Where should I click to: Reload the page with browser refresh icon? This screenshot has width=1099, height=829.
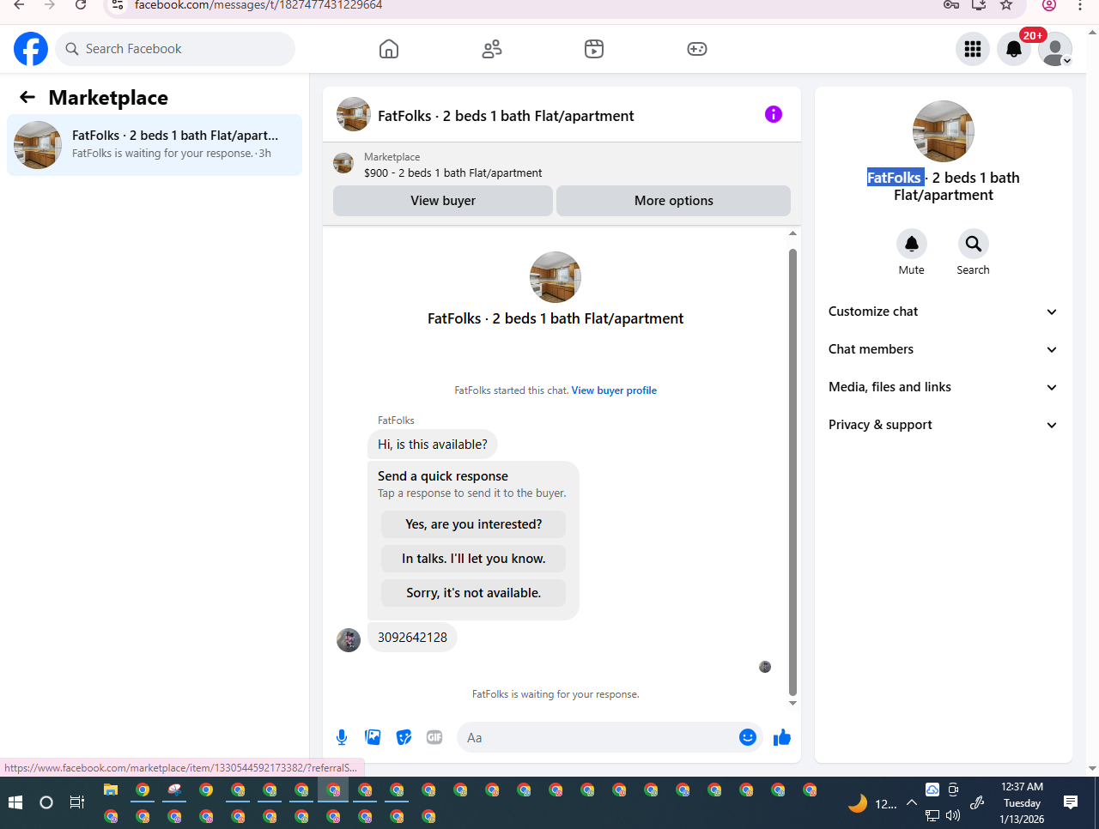81,5
